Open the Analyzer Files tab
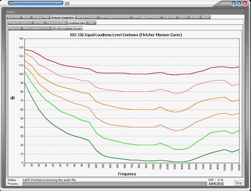251x191 pixels. pyautogui.click(x=41, y=17)
